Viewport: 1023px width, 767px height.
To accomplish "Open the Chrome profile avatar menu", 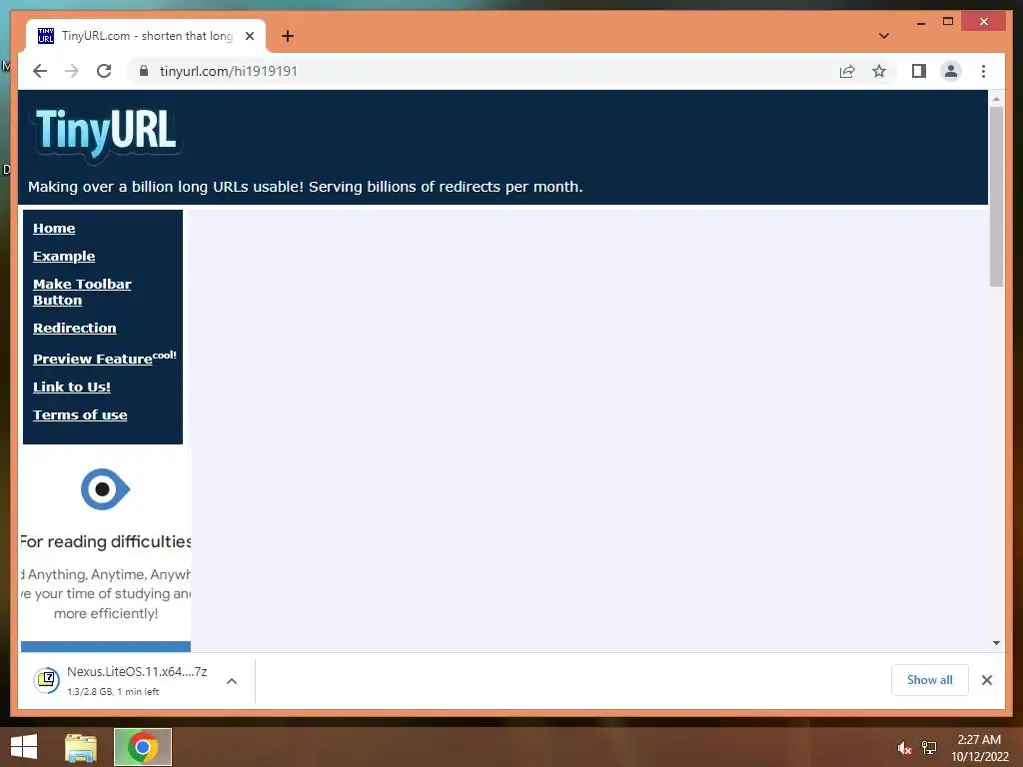I will (x=951, y=71).
